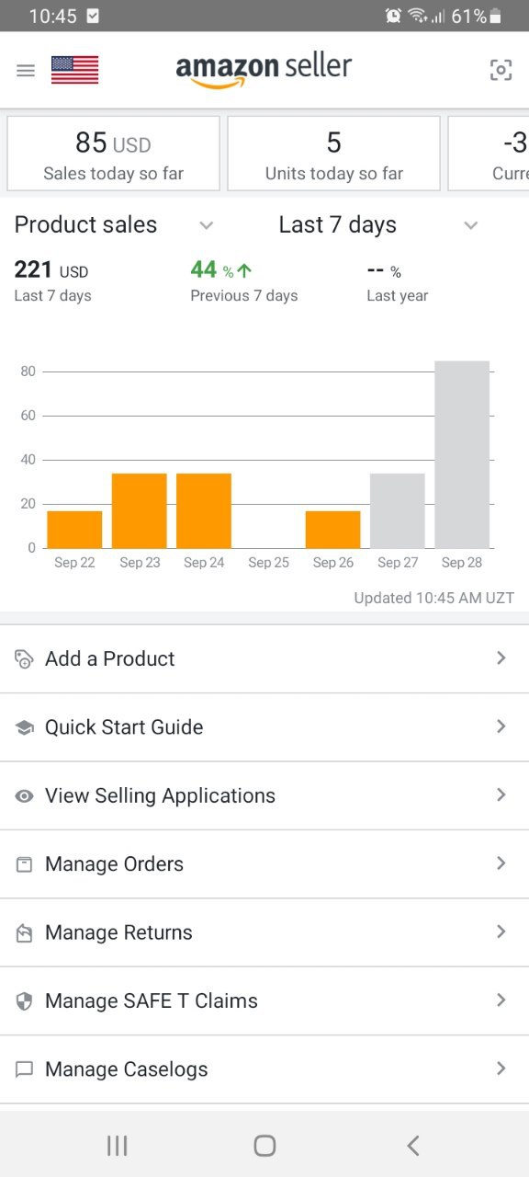Open the hamburger menu
This screenshot has height=1177, width=529.
pos(26,70)
